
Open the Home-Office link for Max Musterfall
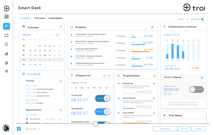click(50, 119)
